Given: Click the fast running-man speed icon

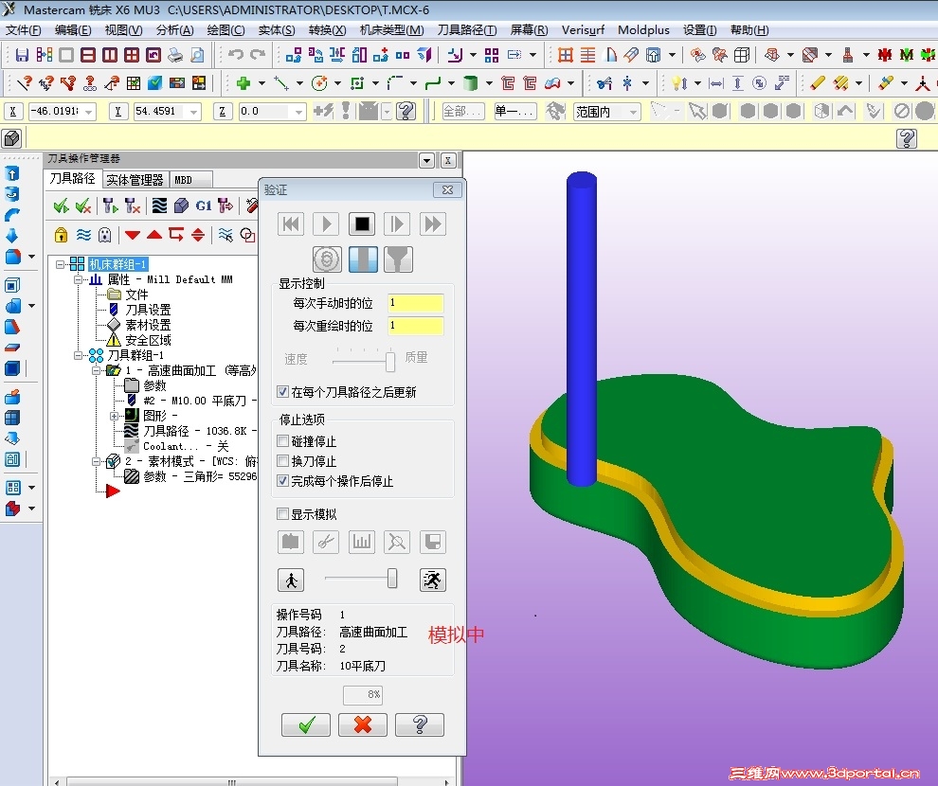Looking at the screenshot, I should point(432,580).
